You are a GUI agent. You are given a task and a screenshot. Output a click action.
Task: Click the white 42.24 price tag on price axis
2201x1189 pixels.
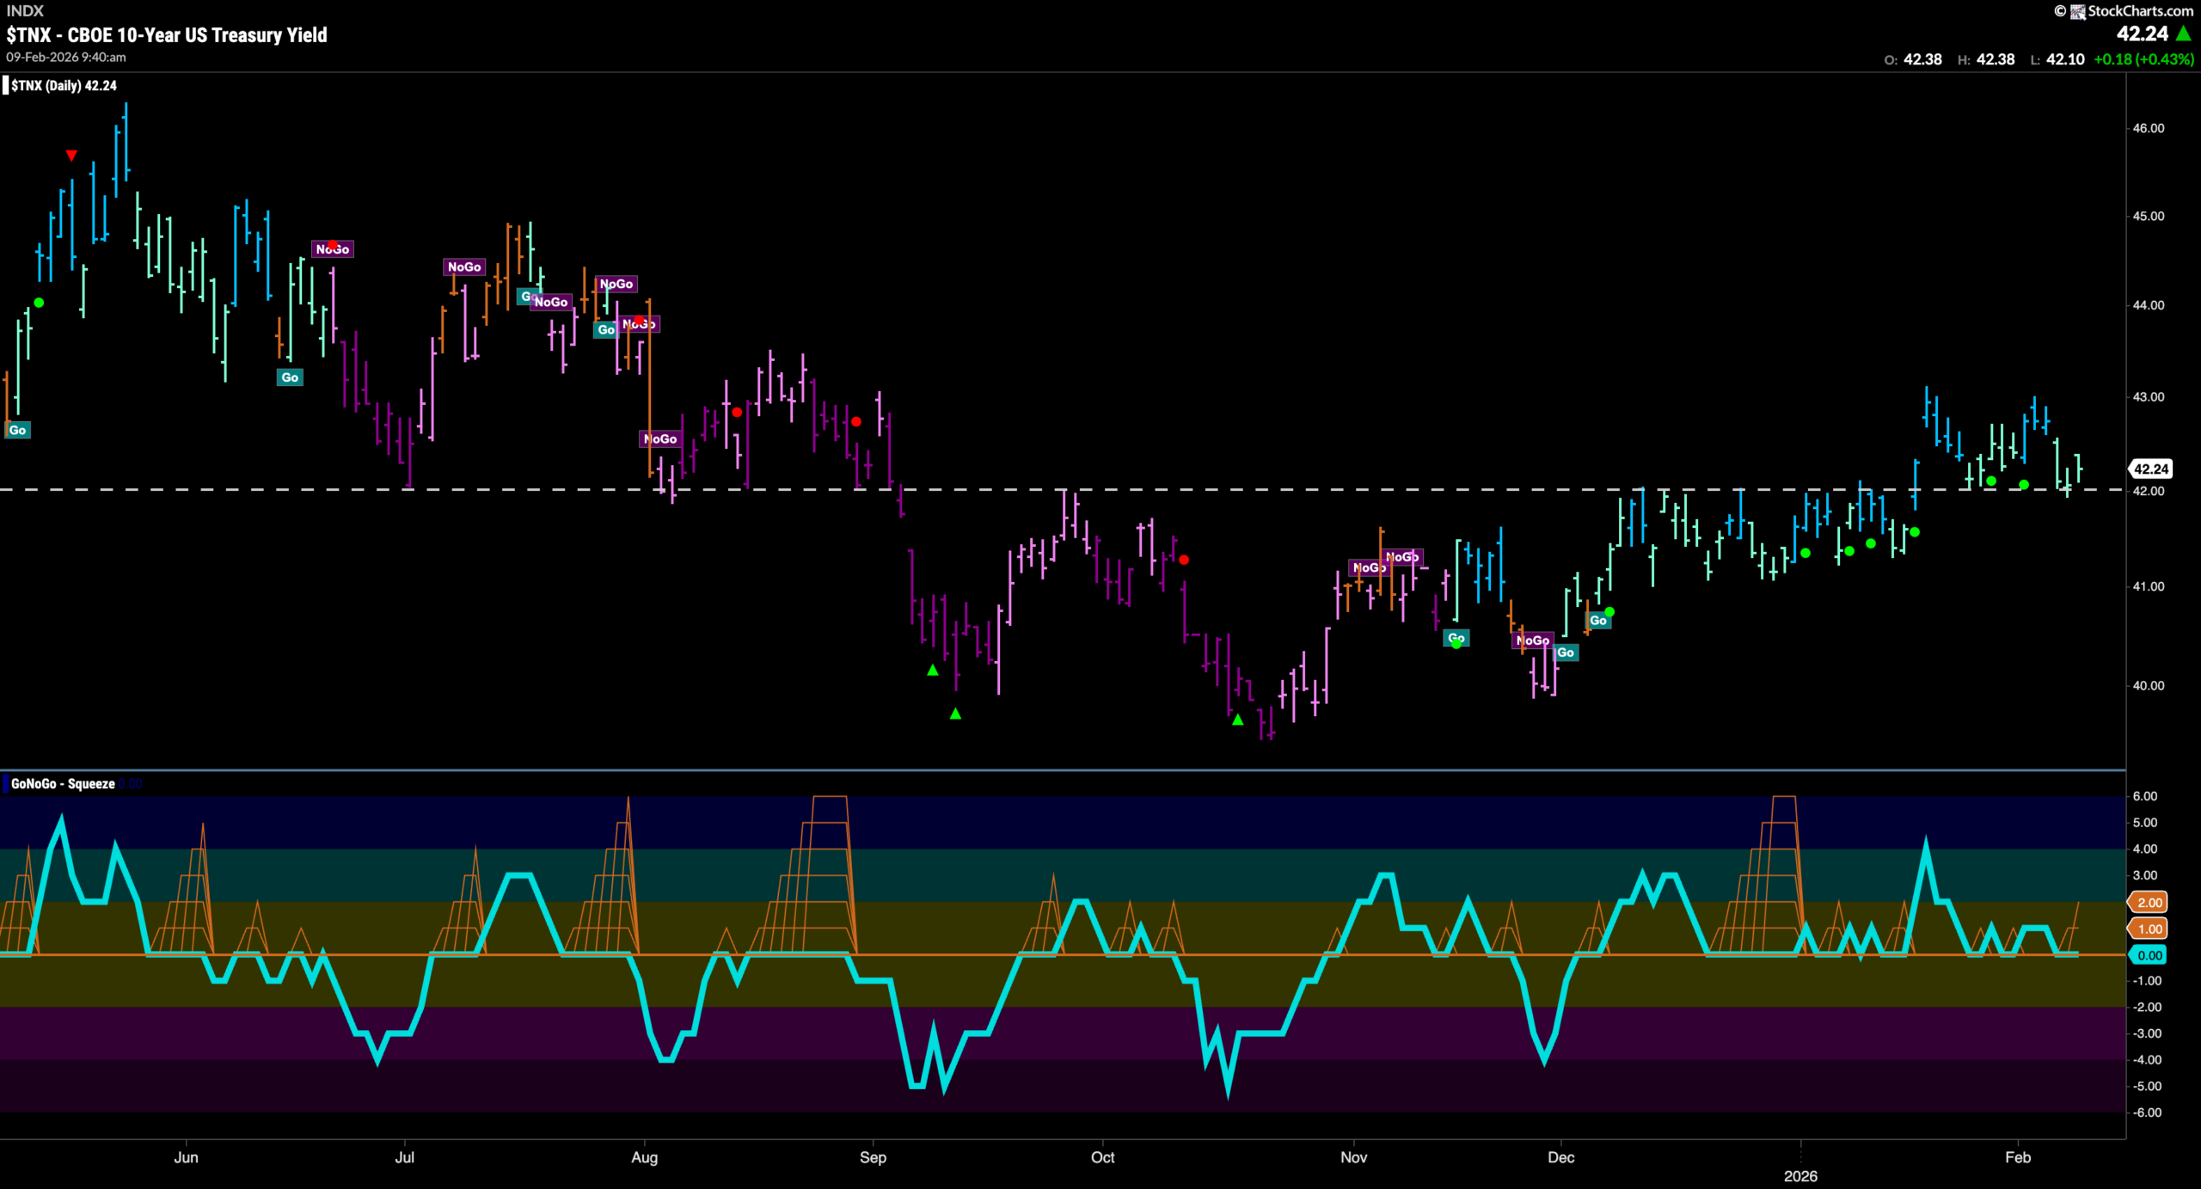[x=2150, y=469]
